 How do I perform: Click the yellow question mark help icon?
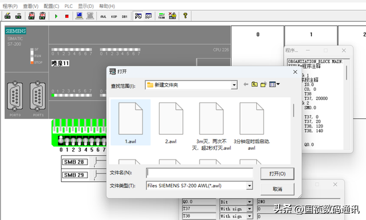coord(185,15)
